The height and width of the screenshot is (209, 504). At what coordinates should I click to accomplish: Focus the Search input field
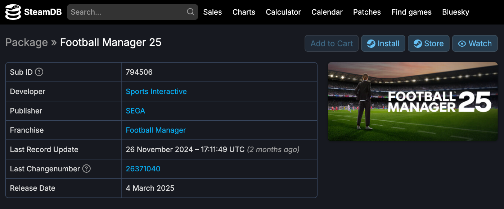pos(132,12)
